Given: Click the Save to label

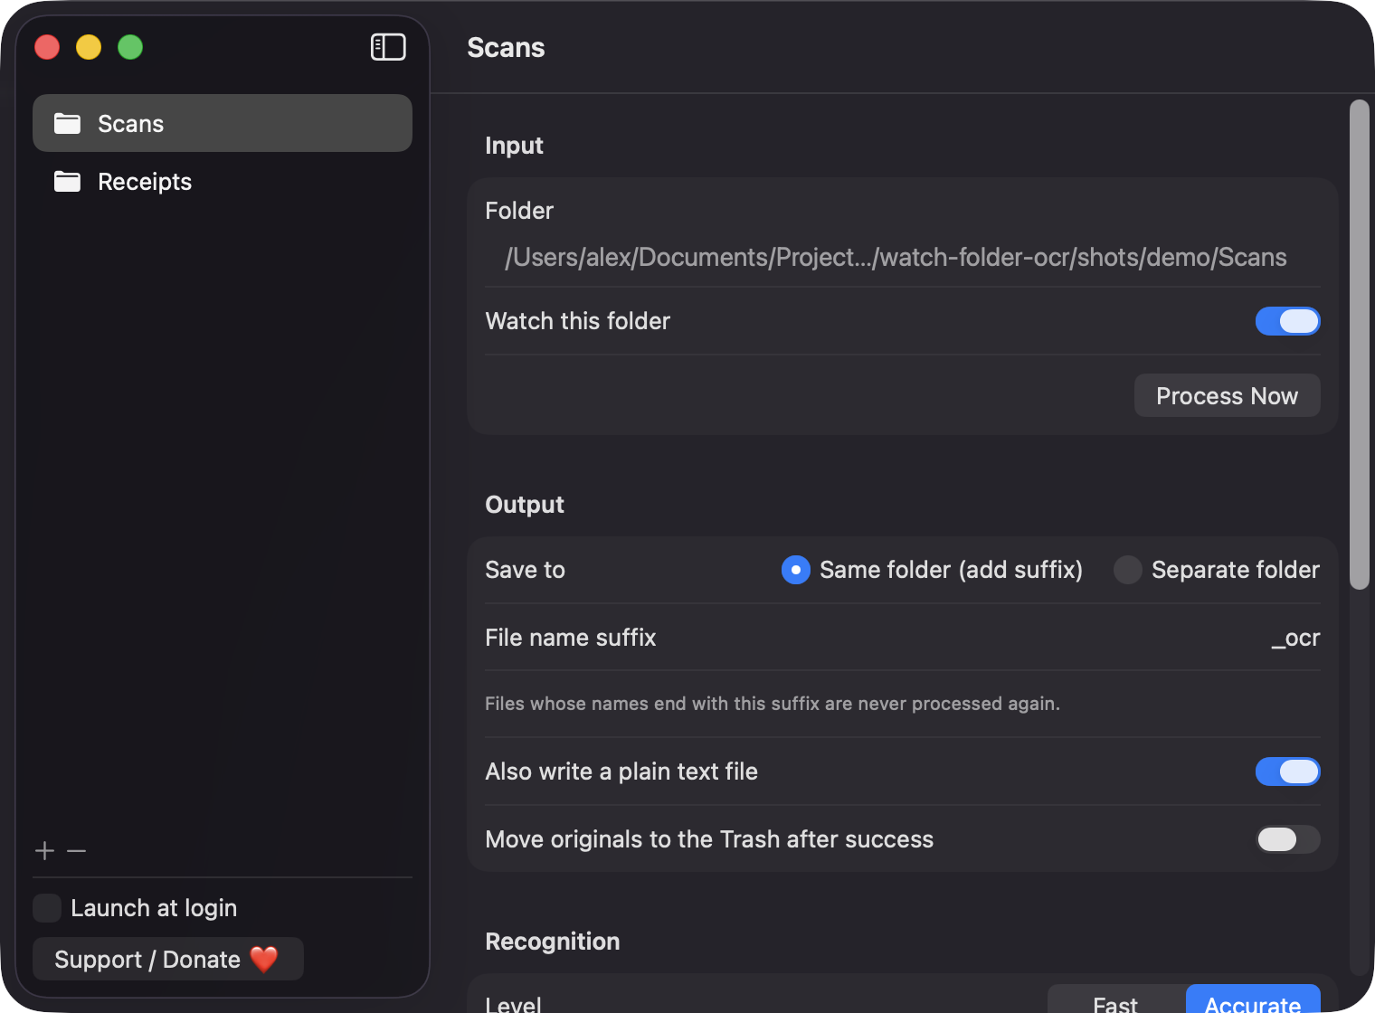Looking at the screenshot, I should click(x=525, y=570).
